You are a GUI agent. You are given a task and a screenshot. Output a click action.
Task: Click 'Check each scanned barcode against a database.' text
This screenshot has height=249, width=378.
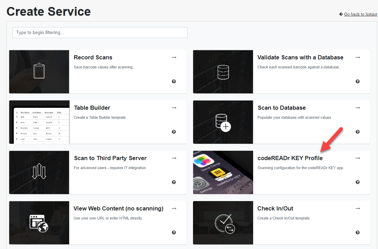coord(299,67)
